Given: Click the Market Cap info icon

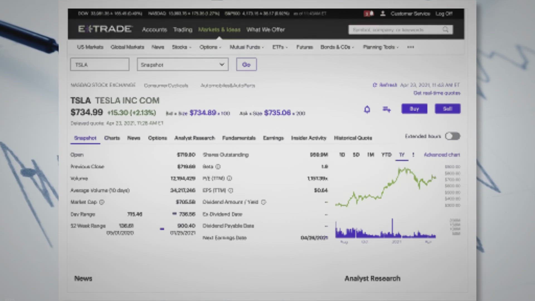Looking at the screenshot, I should click(x=102, y=202).
